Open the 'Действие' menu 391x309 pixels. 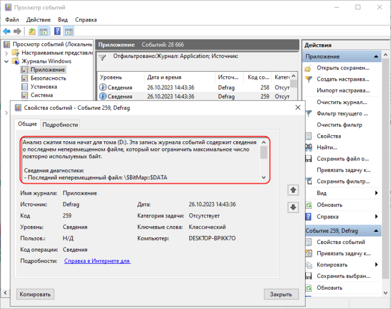(x=38, y=20)
